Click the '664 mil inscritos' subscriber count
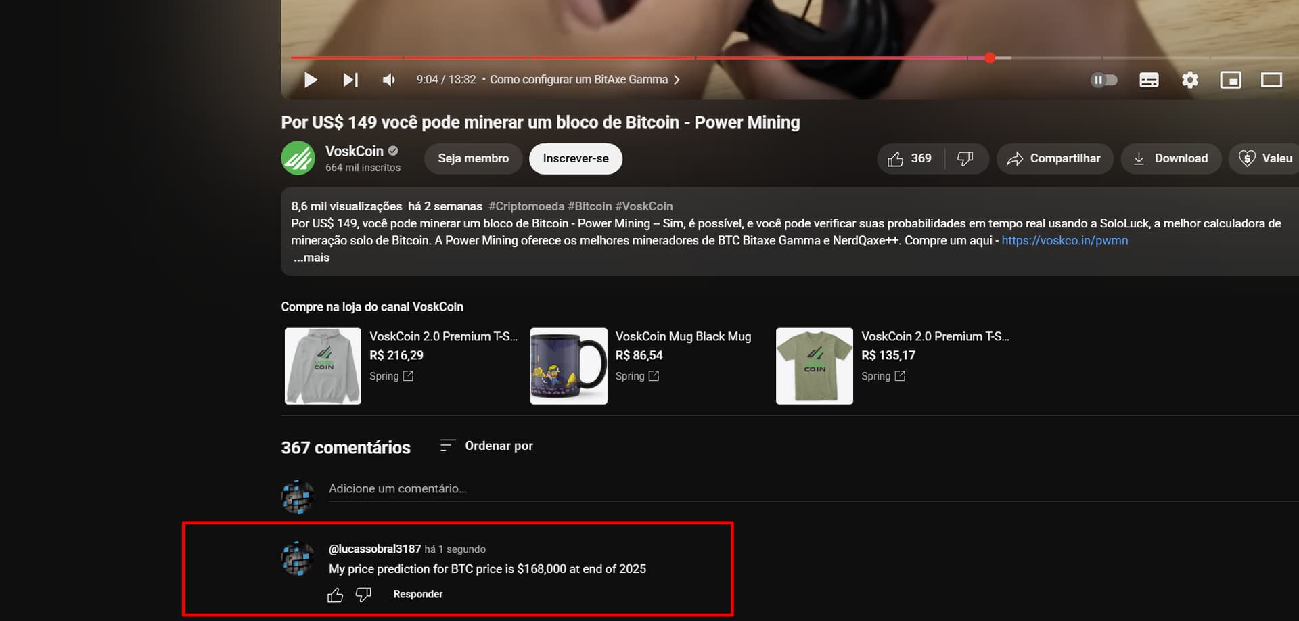Image resolution: width=1299 pixels, height=621 pixels. click(x=363, y=168)
